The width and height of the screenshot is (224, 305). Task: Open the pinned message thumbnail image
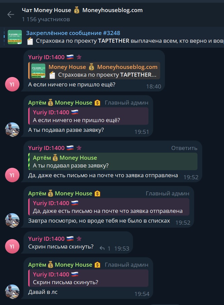[x=15, y=37]
